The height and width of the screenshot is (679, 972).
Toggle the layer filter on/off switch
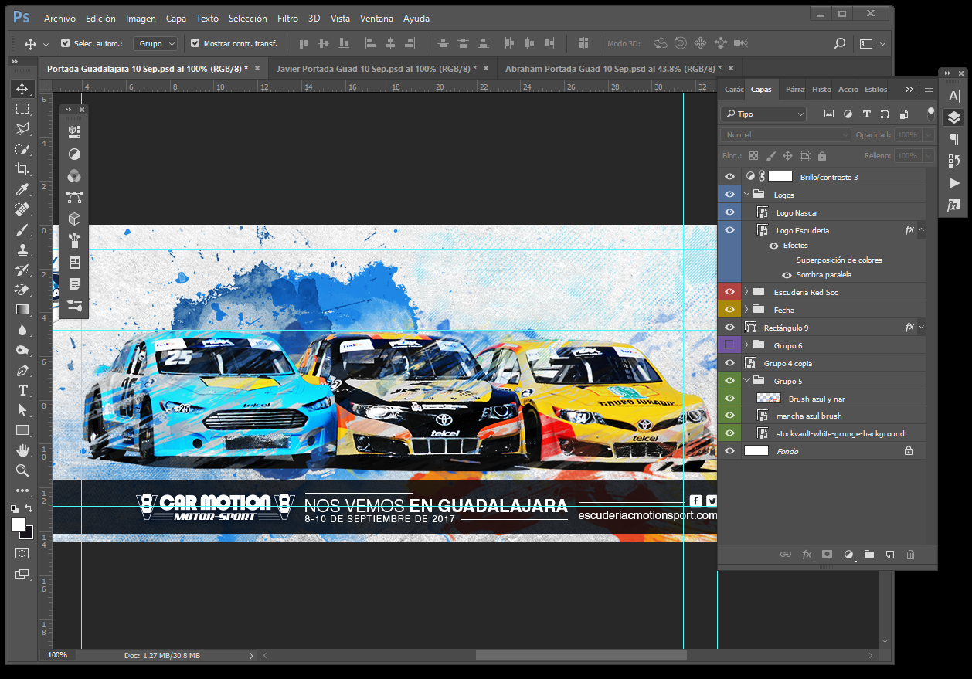coord(930,114)
